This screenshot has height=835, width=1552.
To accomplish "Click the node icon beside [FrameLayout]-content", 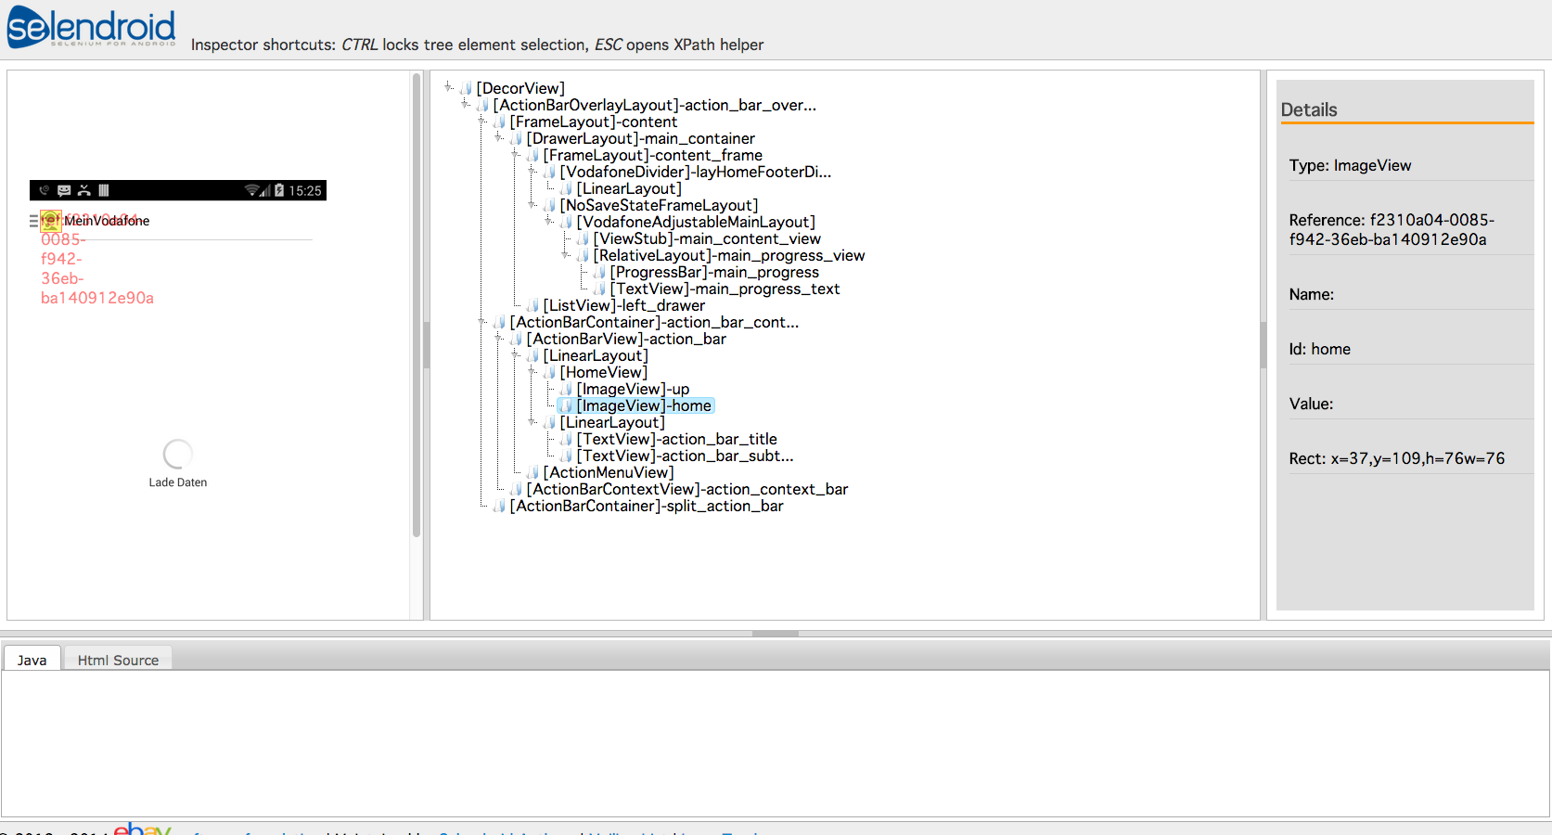I will [500, 122].
